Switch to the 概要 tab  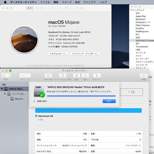point(29,8)
